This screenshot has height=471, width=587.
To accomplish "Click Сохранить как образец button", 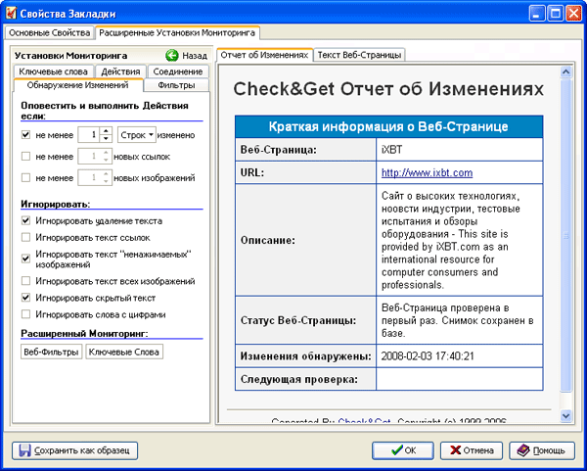I will 75,450.
